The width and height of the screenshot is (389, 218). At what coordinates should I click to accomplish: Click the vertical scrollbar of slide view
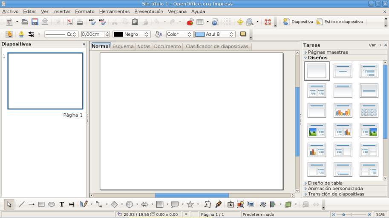tap(297, 122)
